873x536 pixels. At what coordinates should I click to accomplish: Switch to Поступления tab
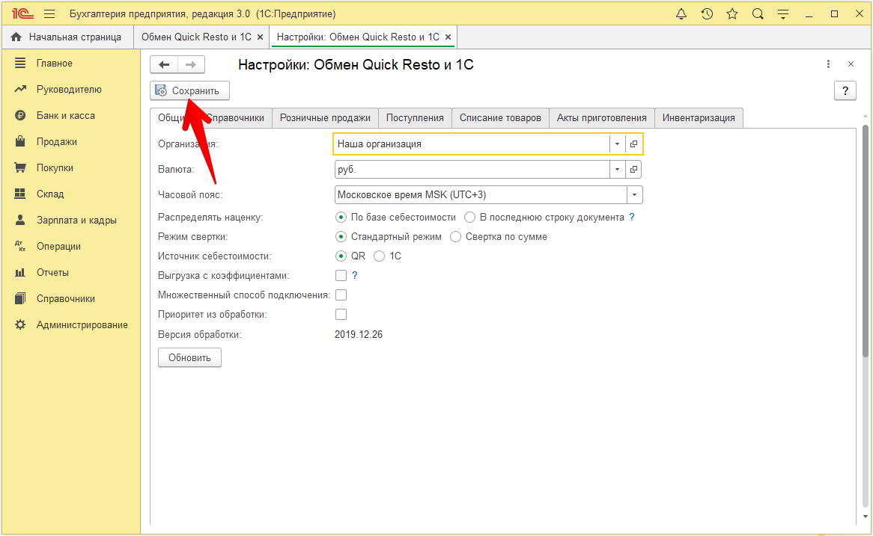[415, 118]
